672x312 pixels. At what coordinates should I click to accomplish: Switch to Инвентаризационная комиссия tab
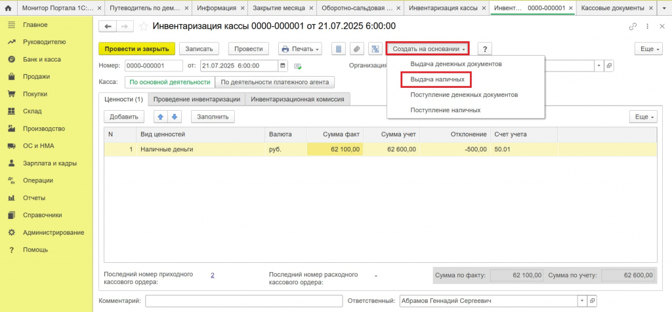(297, 99)
